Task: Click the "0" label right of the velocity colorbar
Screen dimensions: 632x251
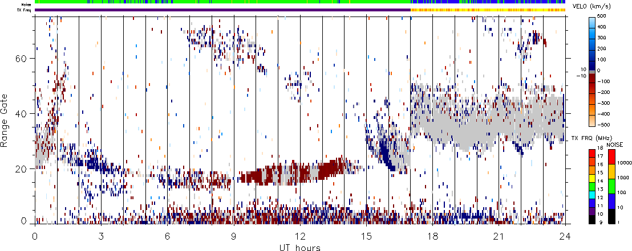Action: click(598, 71)
